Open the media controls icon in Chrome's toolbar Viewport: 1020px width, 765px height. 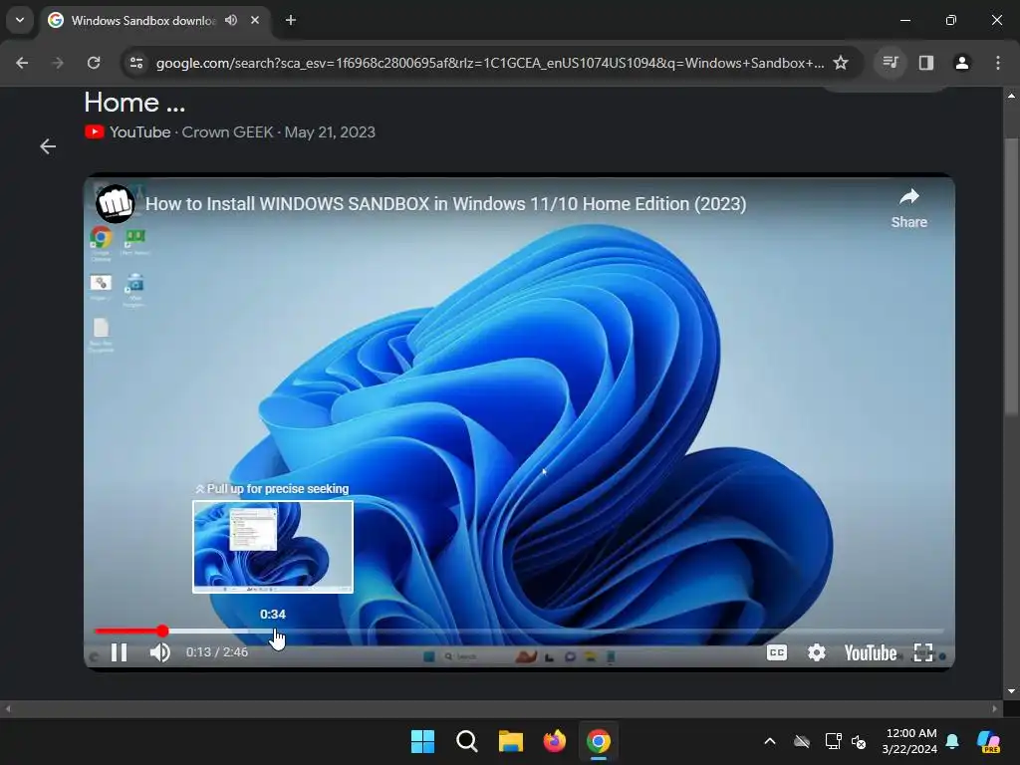[x=891, y=63]
